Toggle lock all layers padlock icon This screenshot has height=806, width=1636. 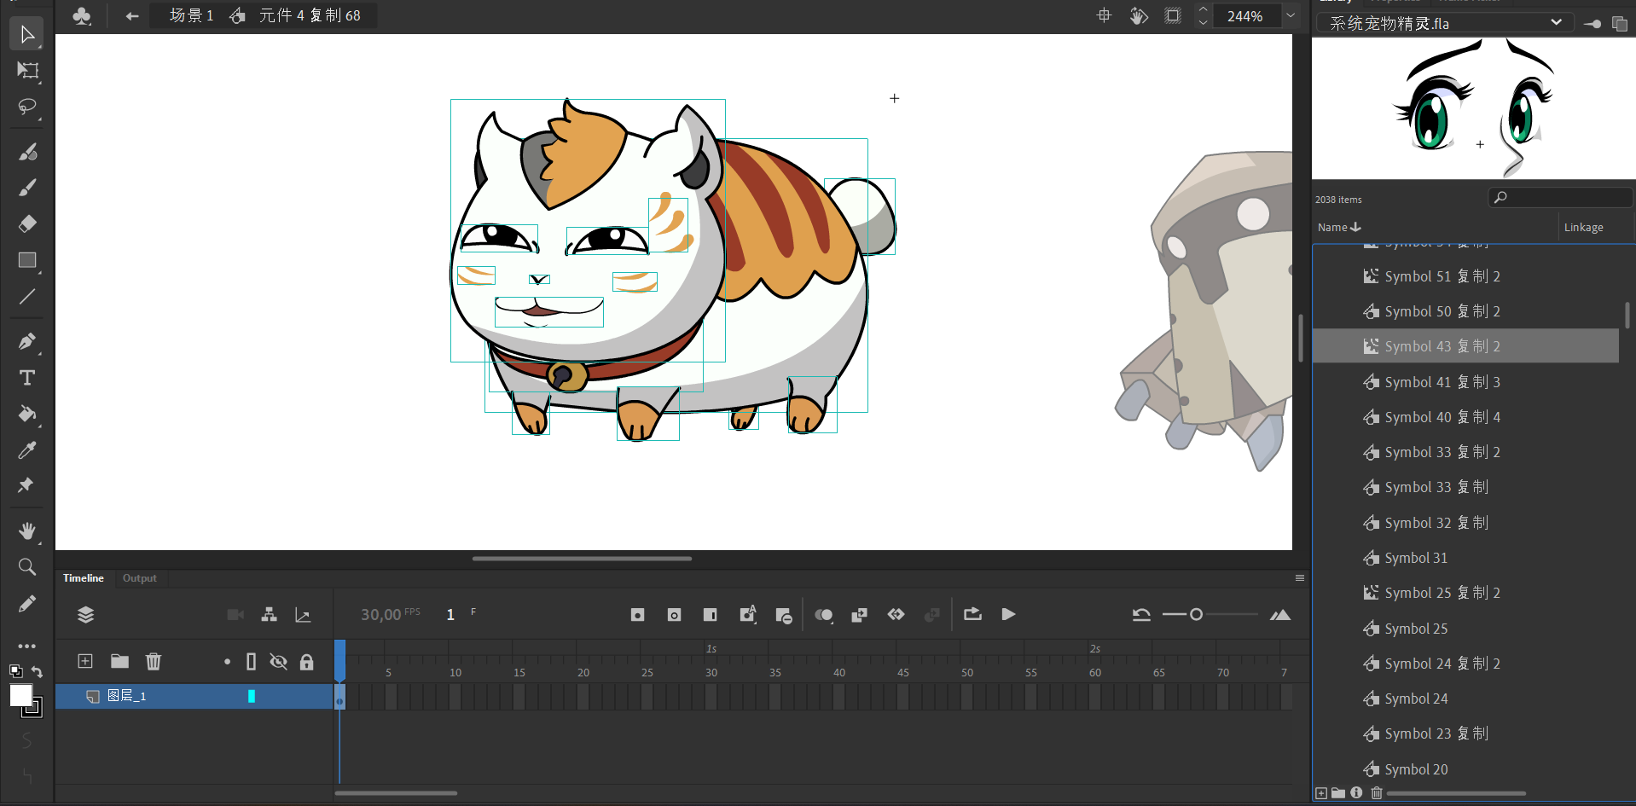tap(307, 662)
